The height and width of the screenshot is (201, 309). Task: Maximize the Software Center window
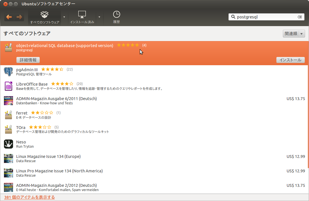pos(16,4)
